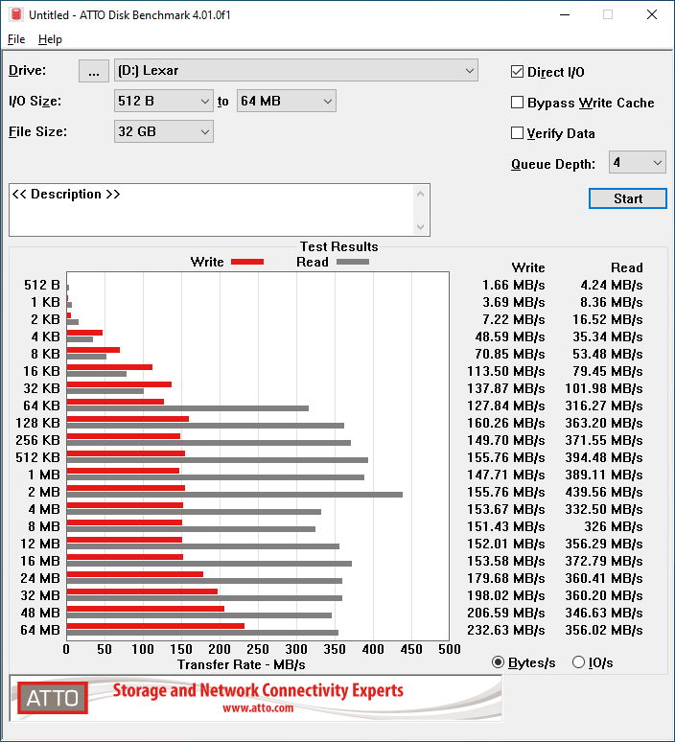Click the 12 MB row label
Image resolution: width=675 pixels, height=742 pixels.
coord(40,544)
